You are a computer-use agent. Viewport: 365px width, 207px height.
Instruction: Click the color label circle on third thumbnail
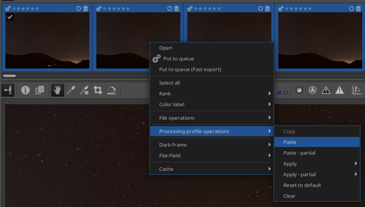[x=261, y=8]
